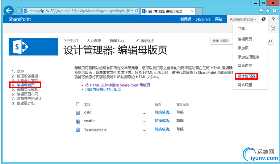Screen dimensions: 280x164
Task: Click the 搜索此网站 search box
Action: [221, 41]
